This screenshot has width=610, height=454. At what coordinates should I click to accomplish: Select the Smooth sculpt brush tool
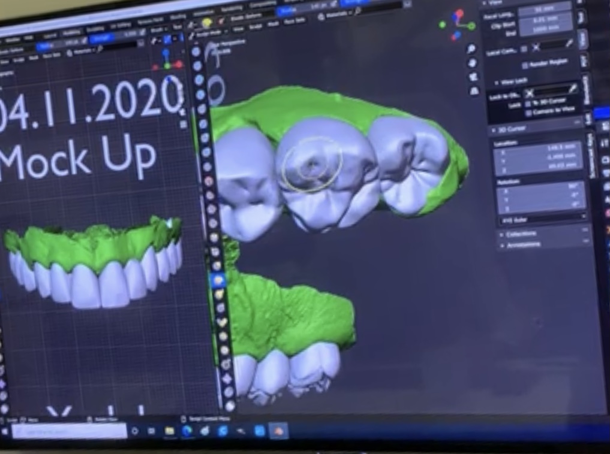209,181
